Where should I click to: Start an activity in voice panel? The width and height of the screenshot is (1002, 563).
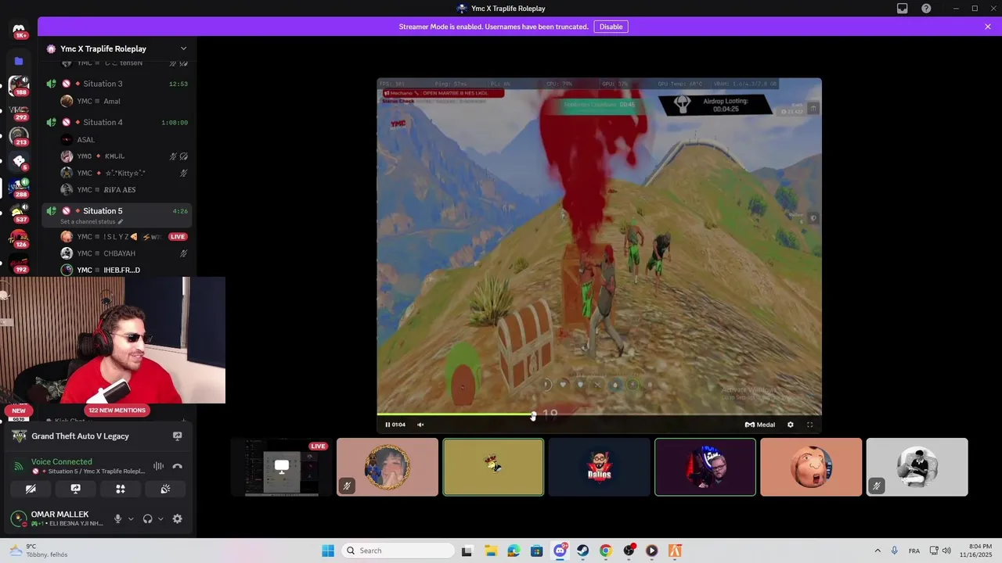pos(121,489)
